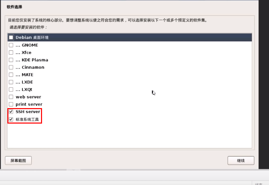The width and height of the screenshot is (269, 185).
Task: Click the web server label text
Action: (28, 97)
